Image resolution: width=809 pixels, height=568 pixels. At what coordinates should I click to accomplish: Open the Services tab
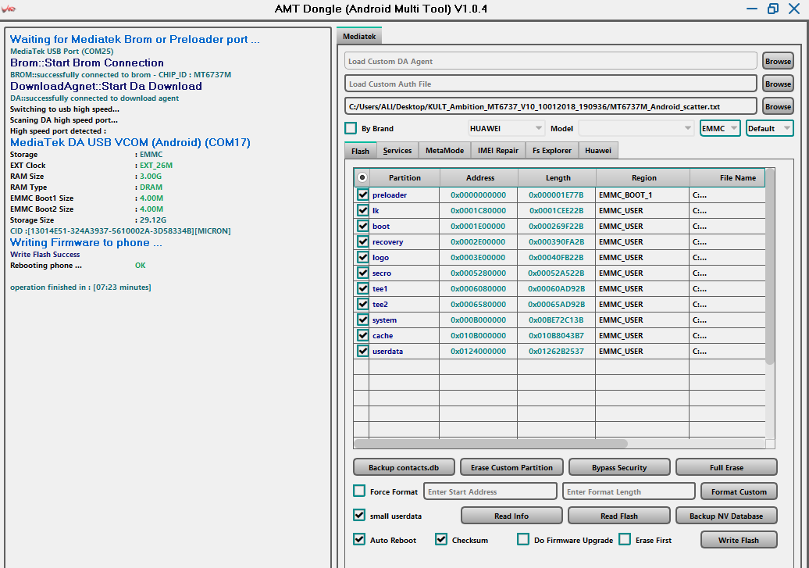click(397, 150)
